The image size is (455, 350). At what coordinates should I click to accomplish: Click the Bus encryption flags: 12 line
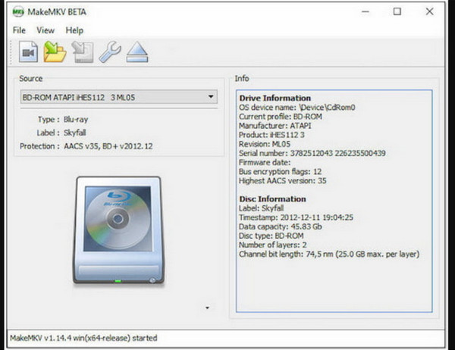(280, 172)
